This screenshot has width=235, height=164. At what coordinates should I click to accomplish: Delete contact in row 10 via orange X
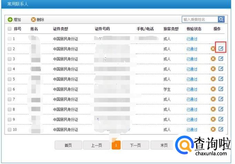click(213, 129)
